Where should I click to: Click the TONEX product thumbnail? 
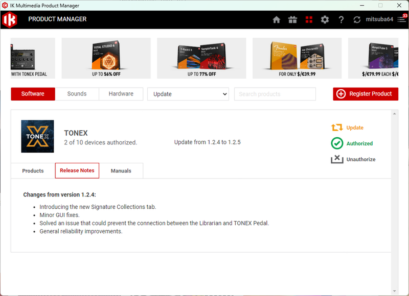(x=37, y=136)
